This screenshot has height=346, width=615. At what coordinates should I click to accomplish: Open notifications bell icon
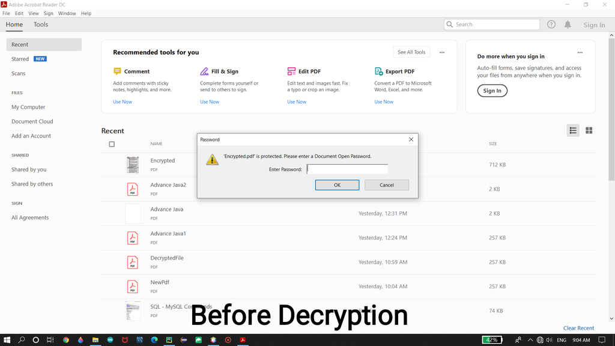pos(568,24)
